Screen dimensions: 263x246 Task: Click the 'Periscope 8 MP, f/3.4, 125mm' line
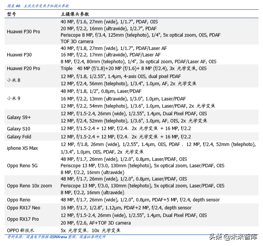(140, 35)
